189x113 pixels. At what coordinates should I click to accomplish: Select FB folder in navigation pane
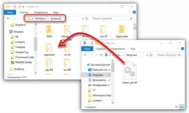15,37
